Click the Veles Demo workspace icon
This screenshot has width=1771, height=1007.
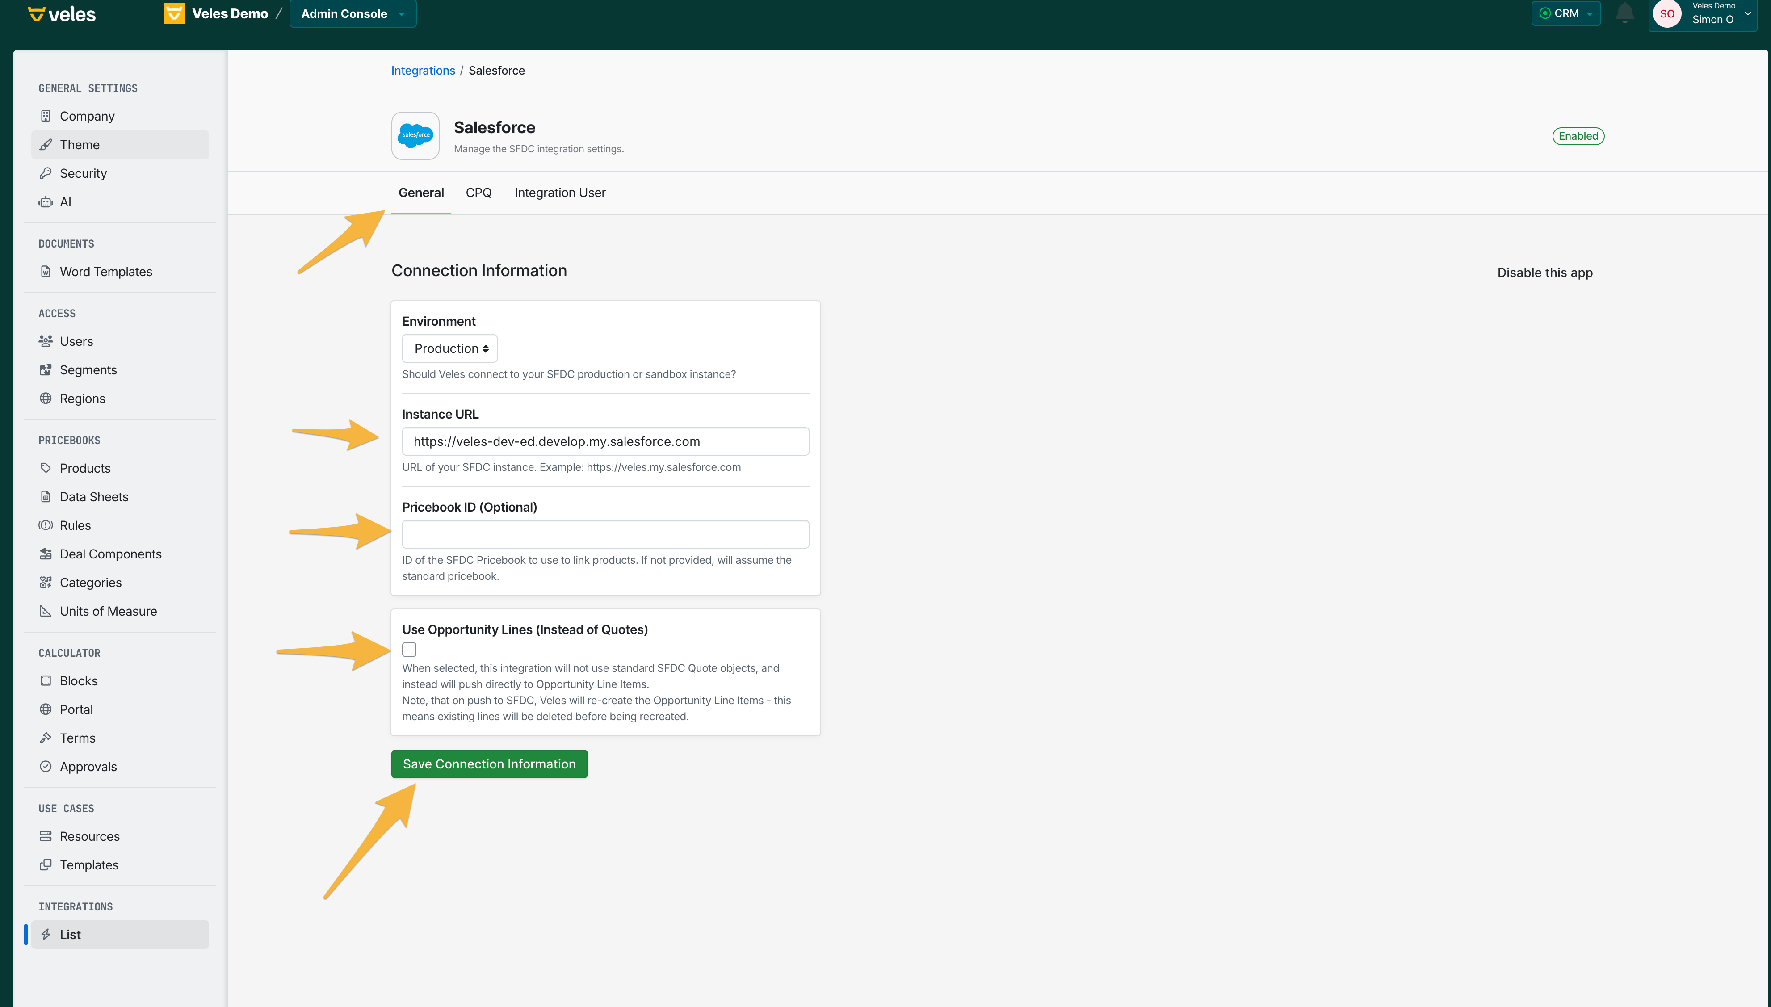click(174, 14)
